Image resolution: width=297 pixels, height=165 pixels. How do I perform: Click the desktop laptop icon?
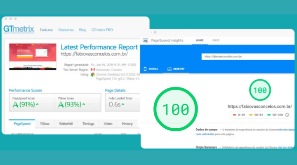pyautogui.click(x=170, y=69)
